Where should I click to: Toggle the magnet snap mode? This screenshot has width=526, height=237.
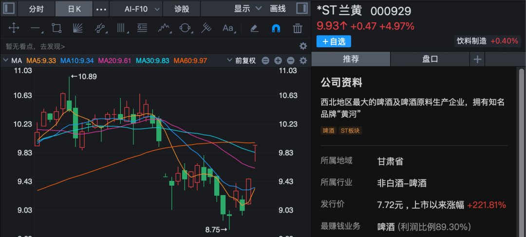[x=276, y=28]
